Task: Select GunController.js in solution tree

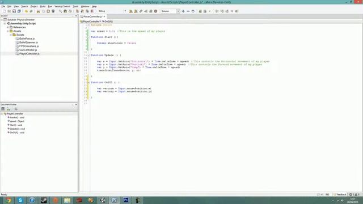Action: click(x=28, y=50)
